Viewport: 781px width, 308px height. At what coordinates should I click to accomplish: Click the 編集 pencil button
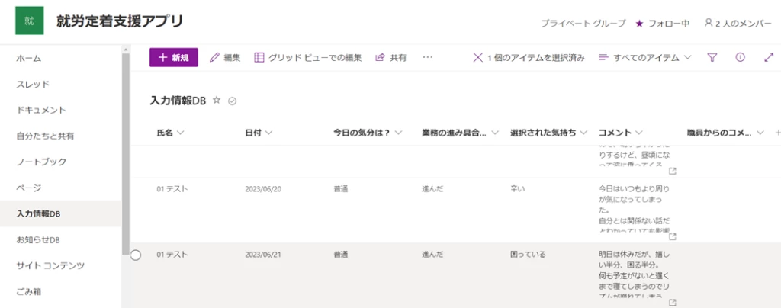(225, 58)
